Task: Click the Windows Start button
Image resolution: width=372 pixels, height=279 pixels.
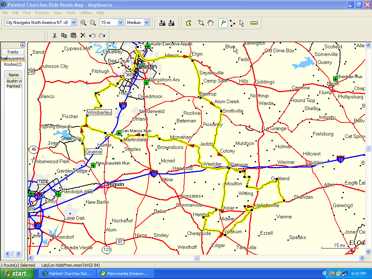Action: coord(17,274)
